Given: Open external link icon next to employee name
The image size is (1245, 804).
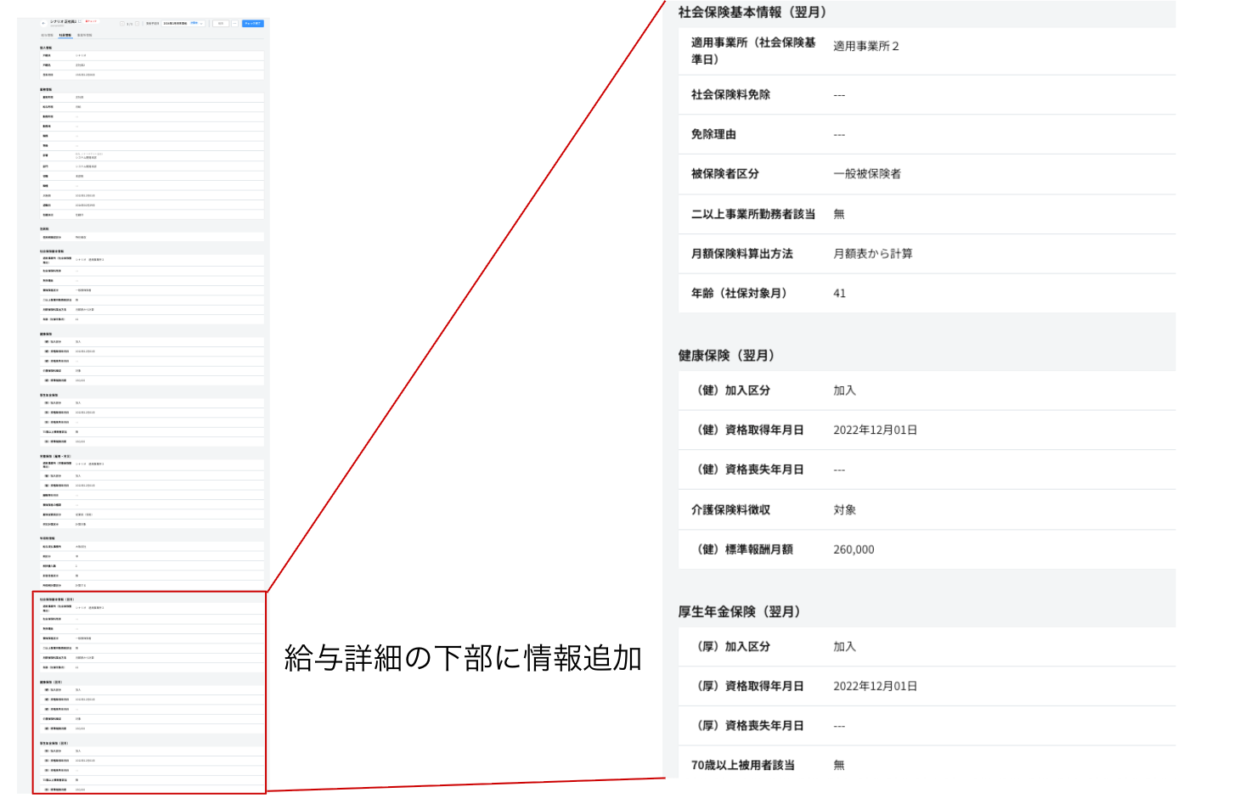Looking at the screenshot, I should [80, 21].
